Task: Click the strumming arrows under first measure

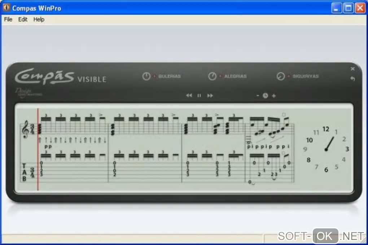Action: tap(72, 140)
